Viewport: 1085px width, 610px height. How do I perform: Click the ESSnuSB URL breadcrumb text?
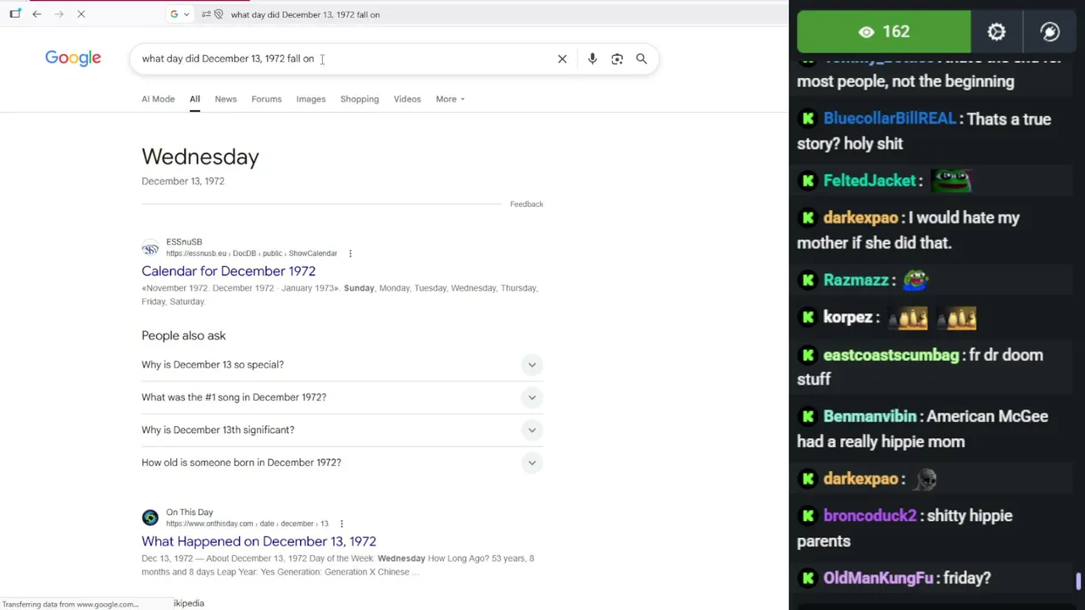point(251,253)
